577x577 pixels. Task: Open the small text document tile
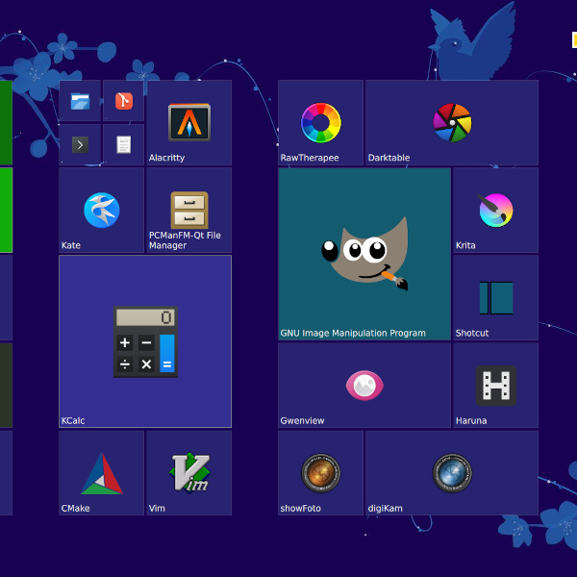[x=124, y=144]
